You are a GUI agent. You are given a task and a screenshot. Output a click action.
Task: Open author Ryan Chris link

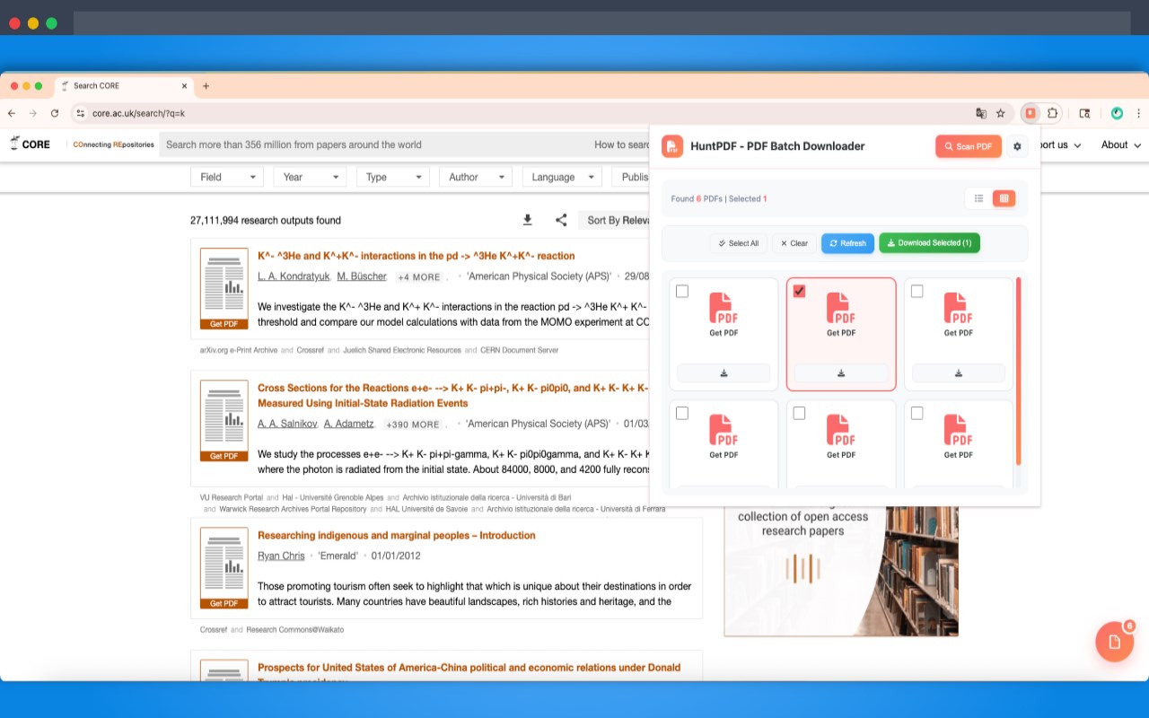[281, 556]
